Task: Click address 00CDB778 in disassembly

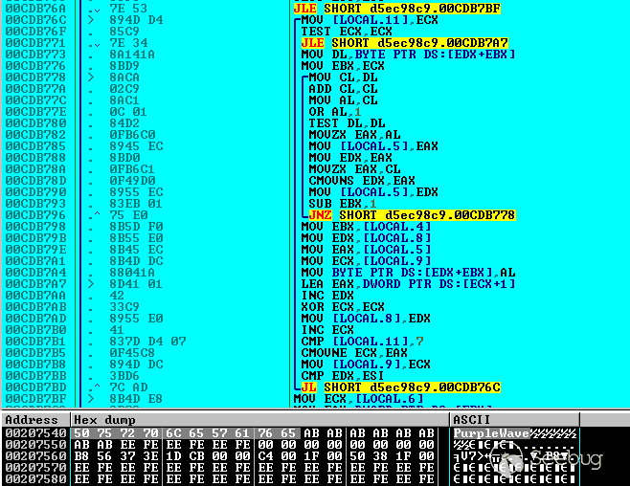Action: [x=35, y=77]
